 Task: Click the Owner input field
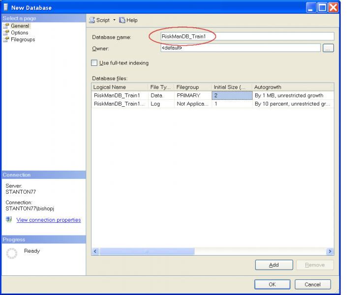tap(241, 48)
